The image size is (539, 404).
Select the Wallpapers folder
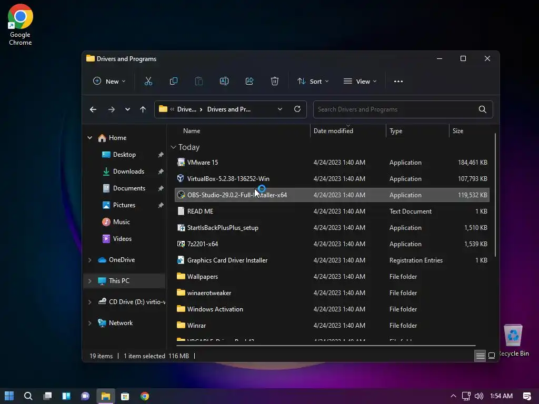[332, 277]
